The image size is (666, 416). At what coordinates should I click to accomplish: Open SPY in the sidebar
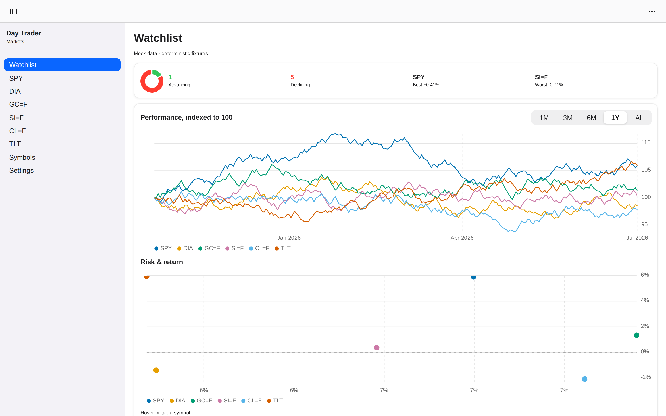62,78
